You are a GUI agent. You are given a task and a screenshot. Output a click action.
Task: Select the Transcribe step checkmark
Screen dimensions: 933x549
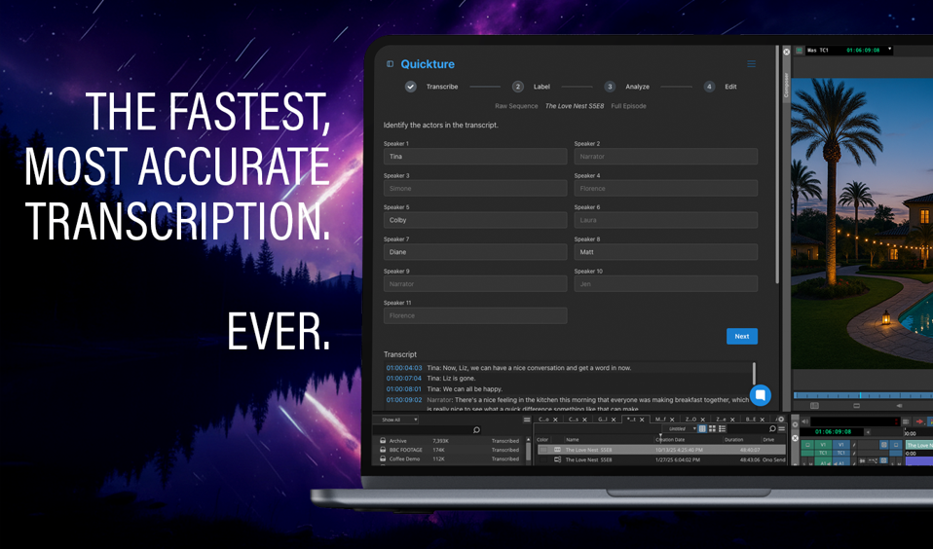pos(411,87)
